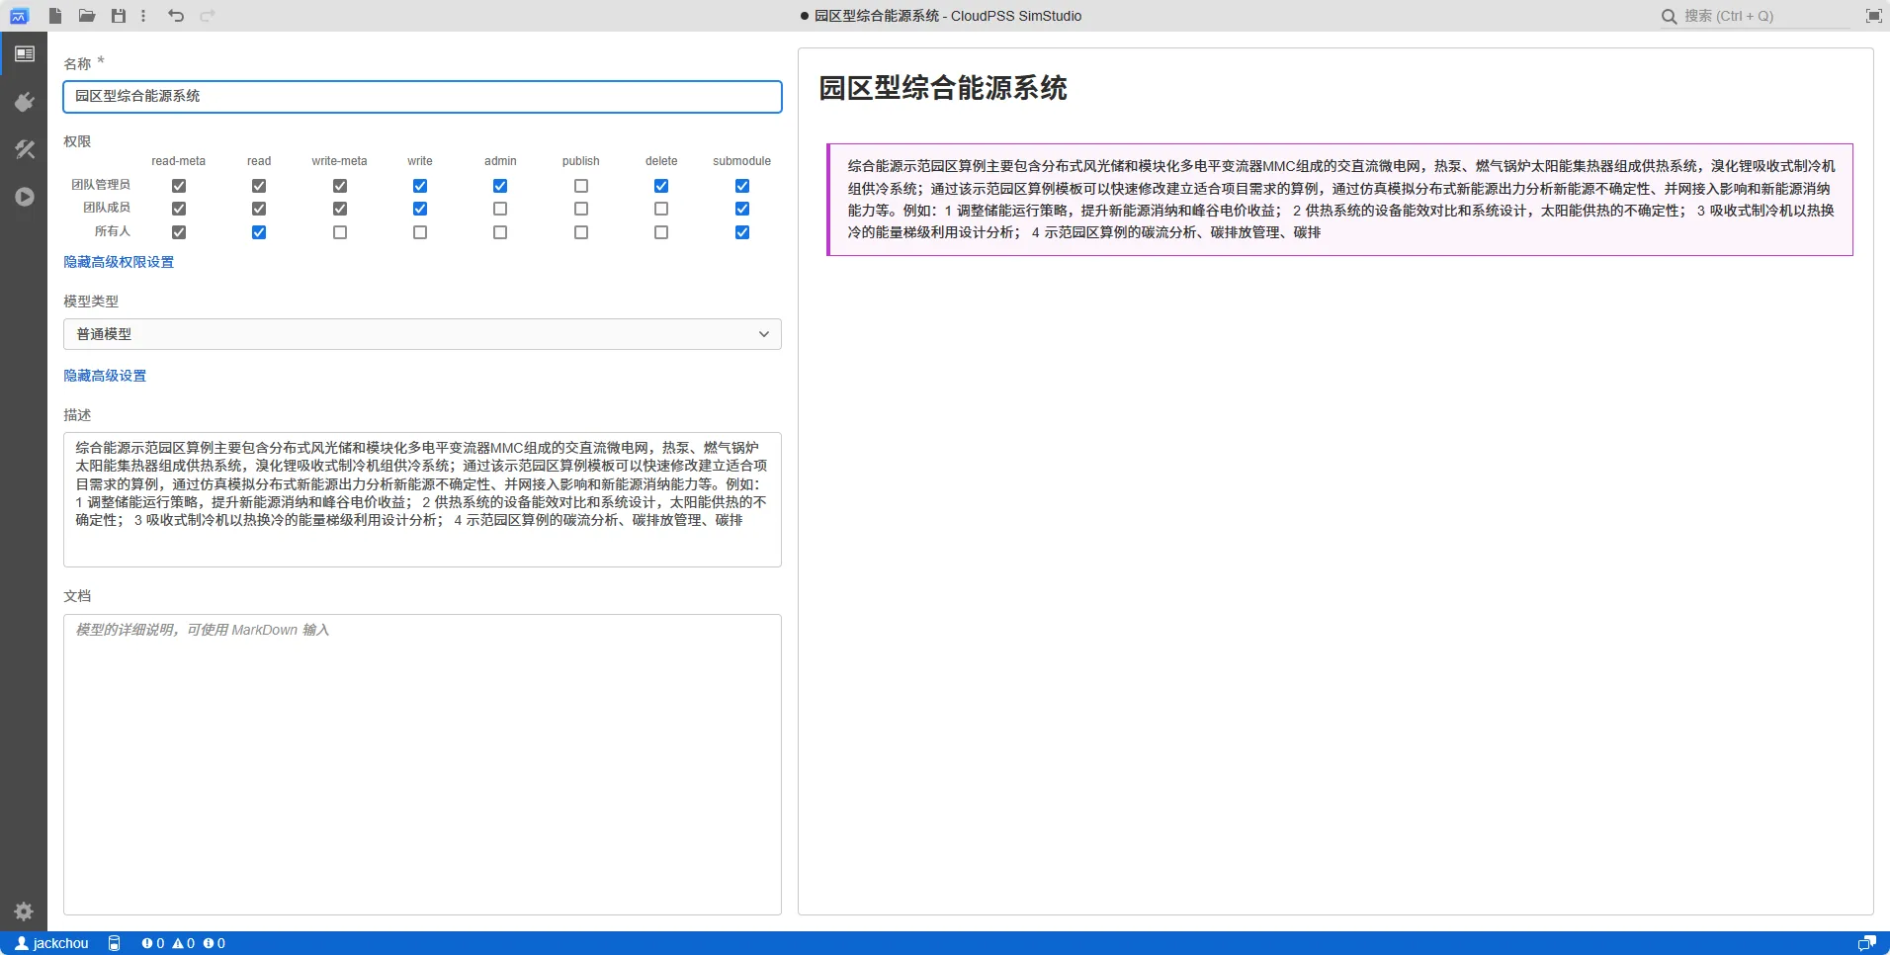Click the 'publish' column header
The height and width of the screenshot is (955, 1890).
click(581, 161)
